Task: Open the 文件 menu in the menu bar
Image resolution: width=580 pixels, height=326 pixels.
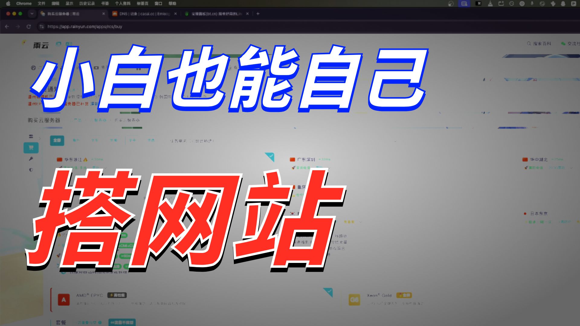Action: (x=41, y=4)
